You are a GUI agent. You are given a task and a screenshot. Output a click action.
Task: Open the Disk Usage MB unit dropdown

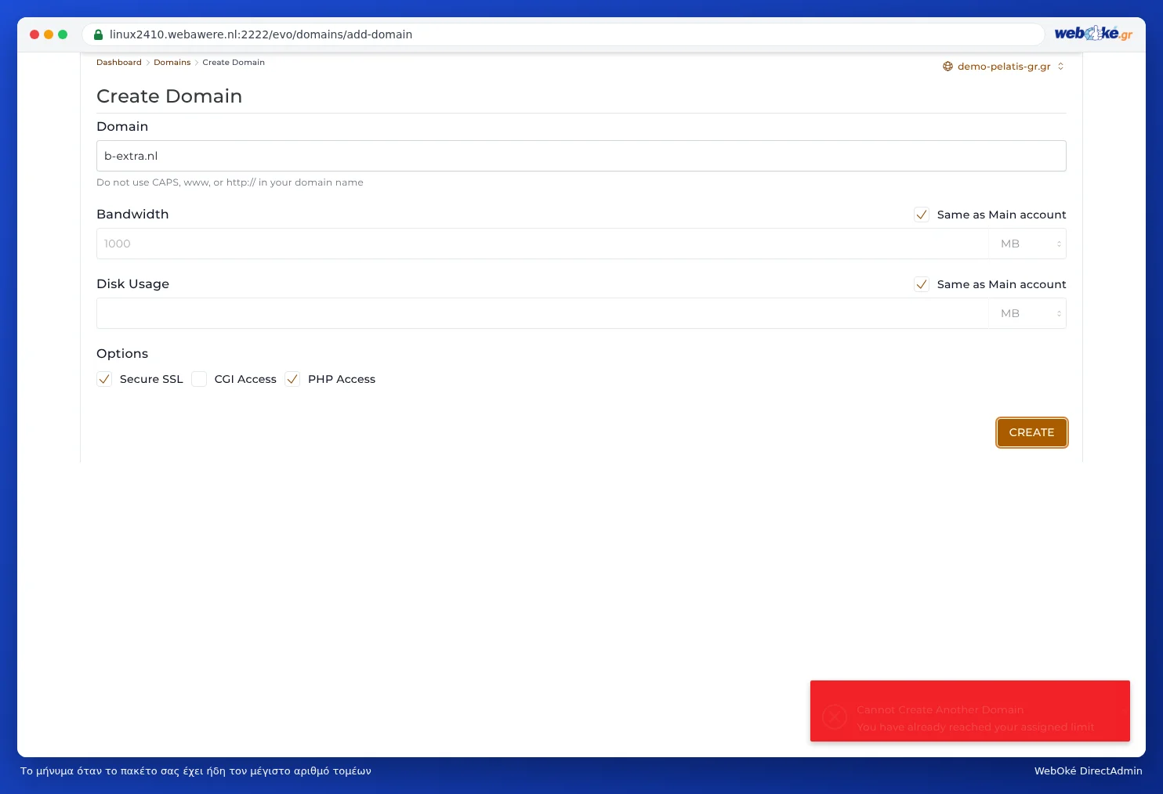coord(1027,313)
